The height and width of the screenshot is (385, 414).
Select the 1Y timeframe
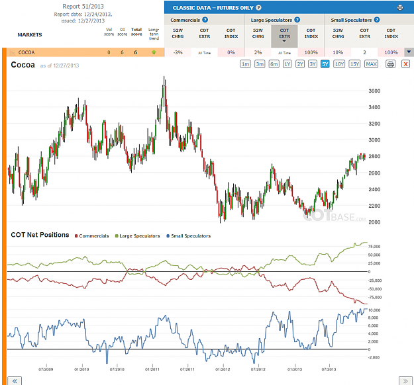point(287,64)
